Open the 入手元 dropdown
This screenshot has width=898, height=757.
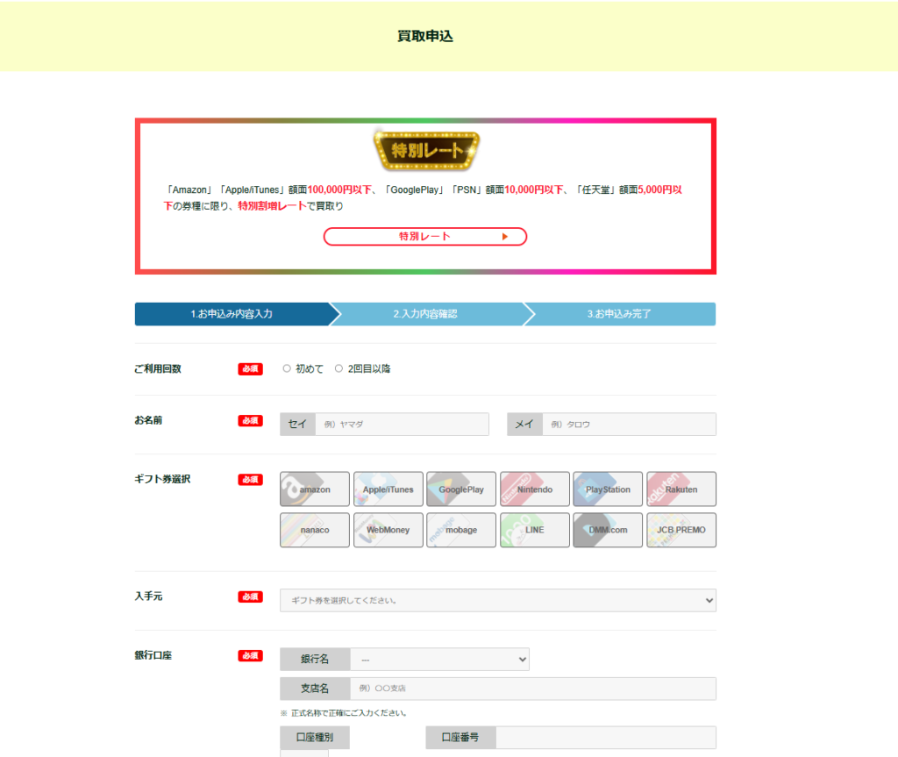[x=498, y=600]
